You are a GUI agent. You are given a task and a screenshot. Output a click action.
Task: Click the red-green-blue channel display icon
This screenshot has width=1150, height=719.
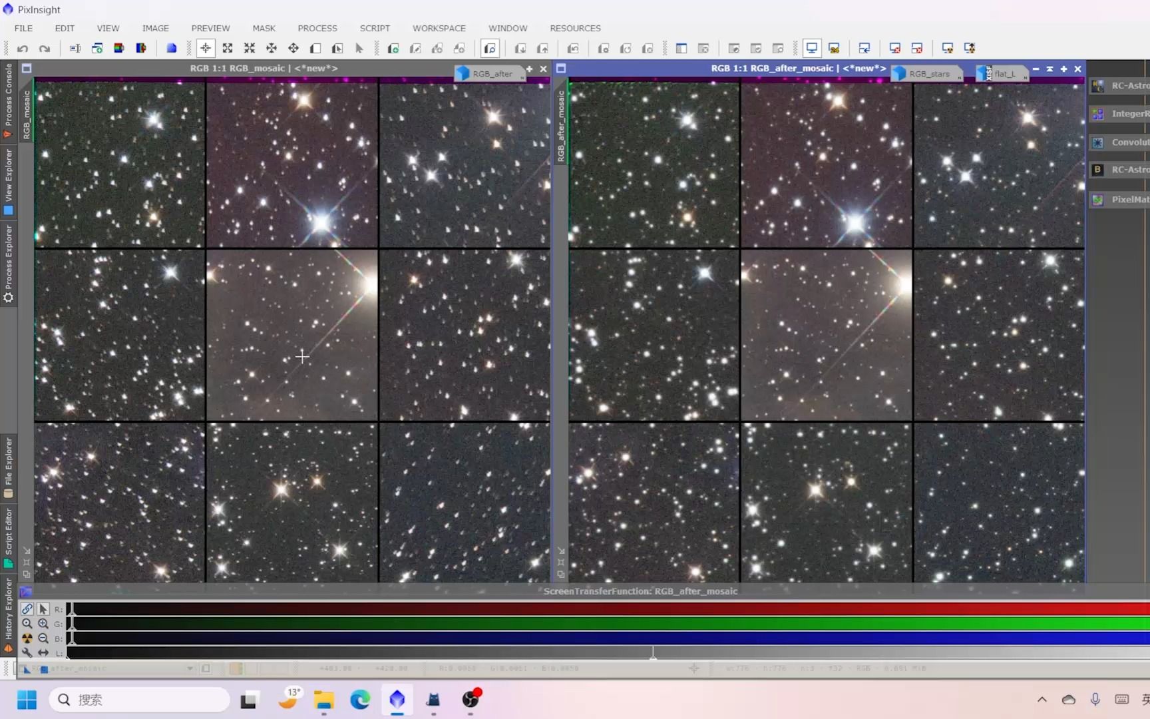[x=119, y=48]
